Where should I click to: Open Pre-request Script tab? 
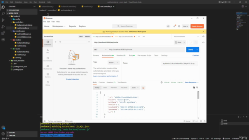point(144,56)
